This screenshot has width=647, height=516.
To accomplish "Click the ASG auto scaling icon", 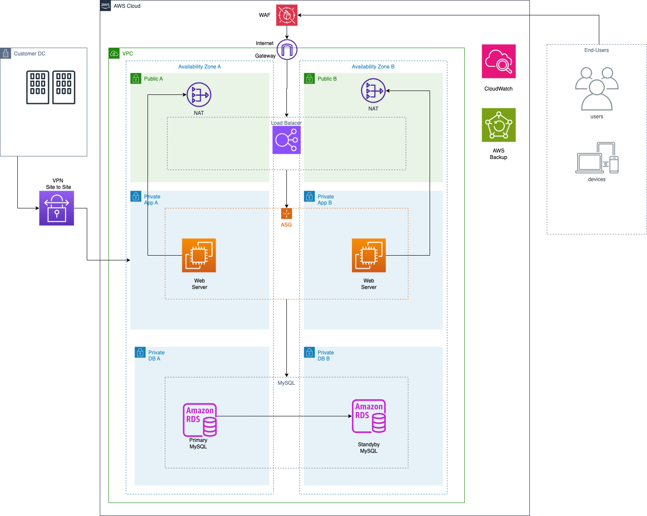I will 286,214.
